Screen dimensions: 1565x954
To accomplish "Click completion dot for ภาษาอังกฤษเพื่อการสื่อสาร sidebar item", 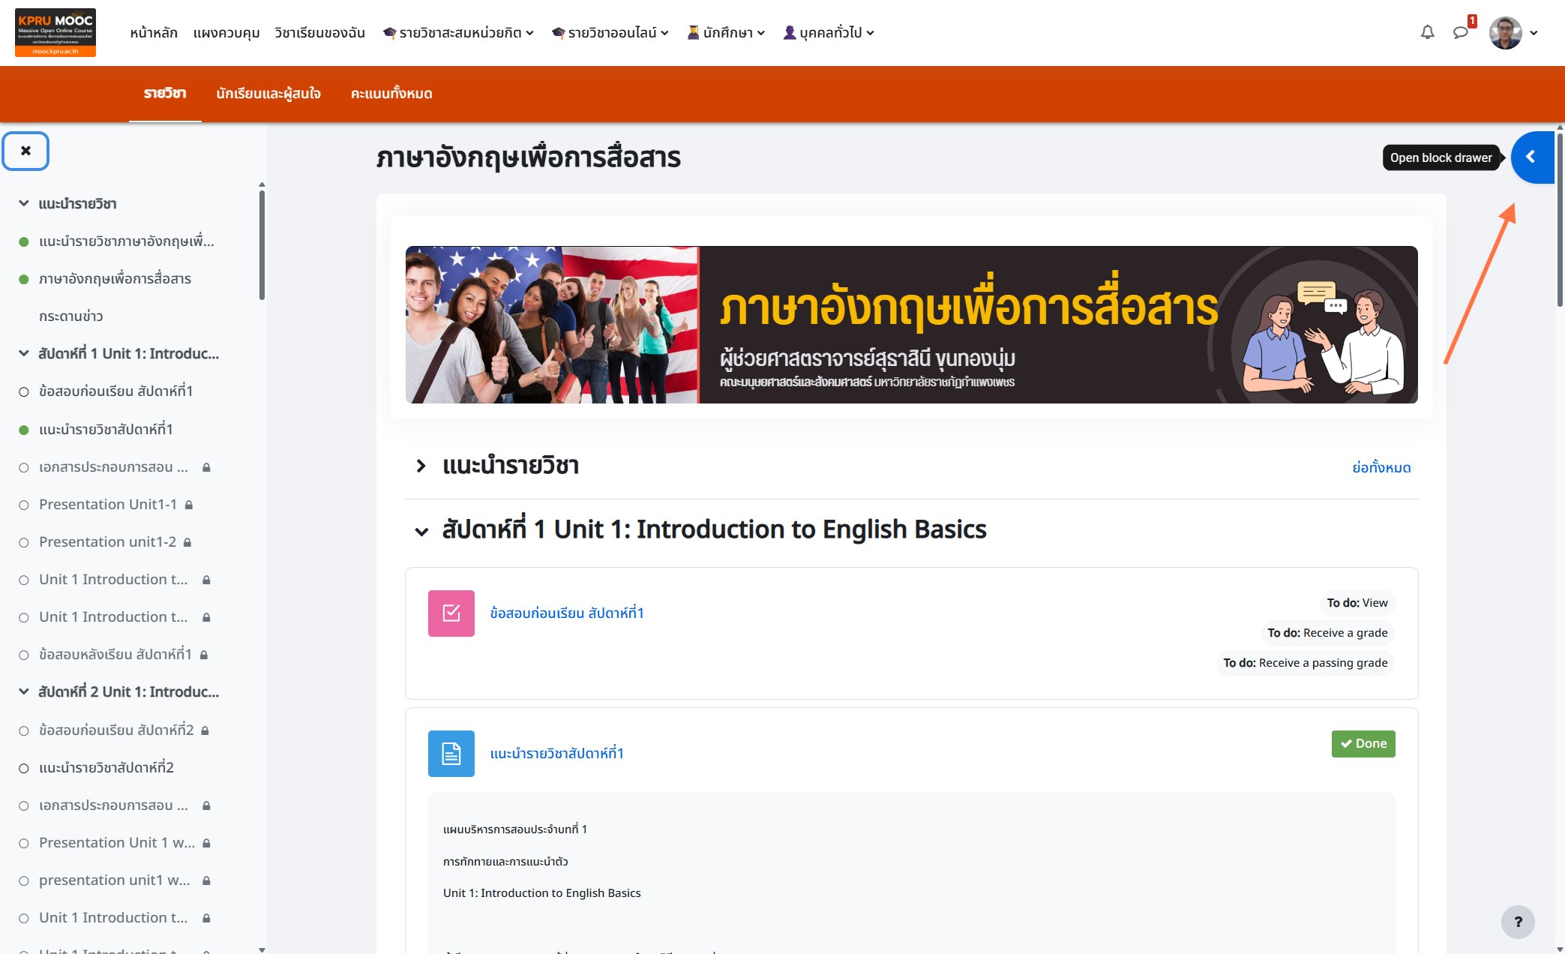I will 24,279.
